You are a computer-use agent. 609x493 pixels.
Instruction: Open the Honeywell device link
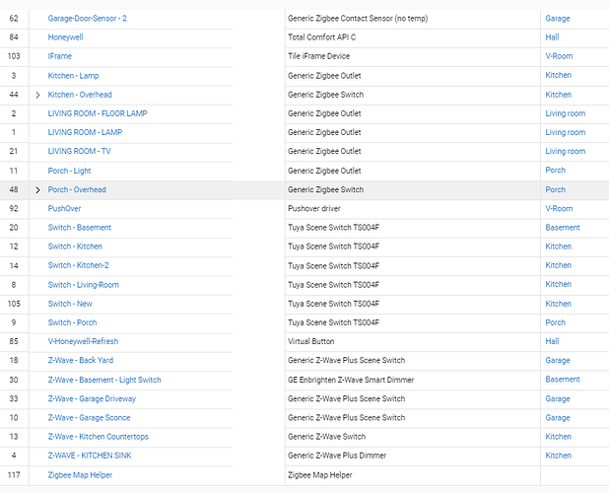tap(67, 37)
